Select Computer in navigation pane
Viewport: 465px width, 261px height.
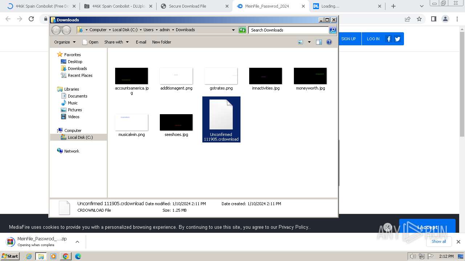[x=73, y=130]
